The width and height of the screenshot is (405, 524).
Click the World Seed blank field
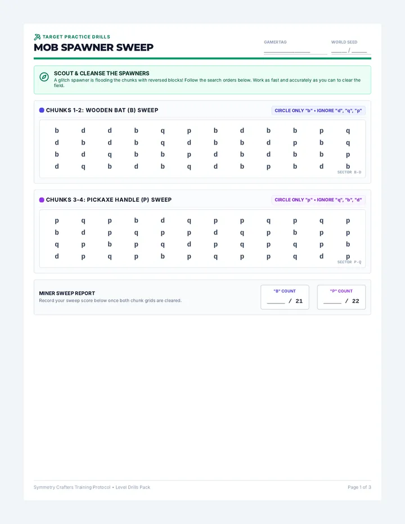(x=351, y=51)
